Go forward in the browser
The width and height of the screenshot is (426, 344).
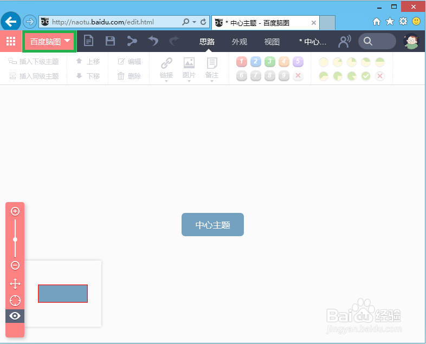[x=30, y=22]
